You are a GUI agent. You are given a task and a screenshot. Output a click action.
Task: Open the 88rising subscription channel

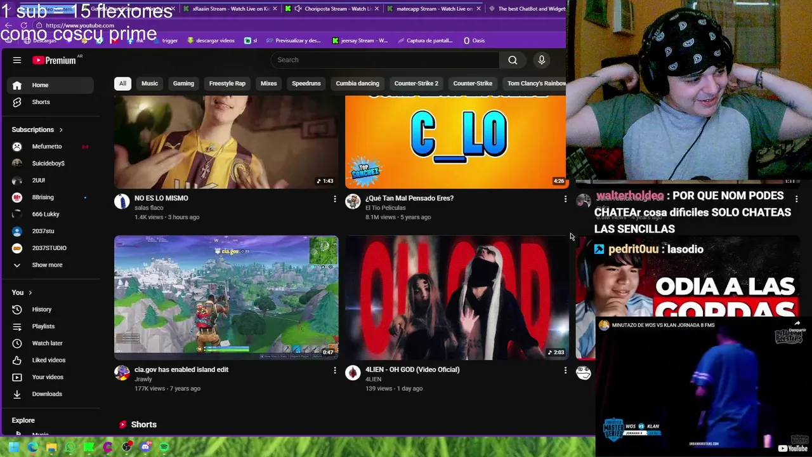coord(49,197)
